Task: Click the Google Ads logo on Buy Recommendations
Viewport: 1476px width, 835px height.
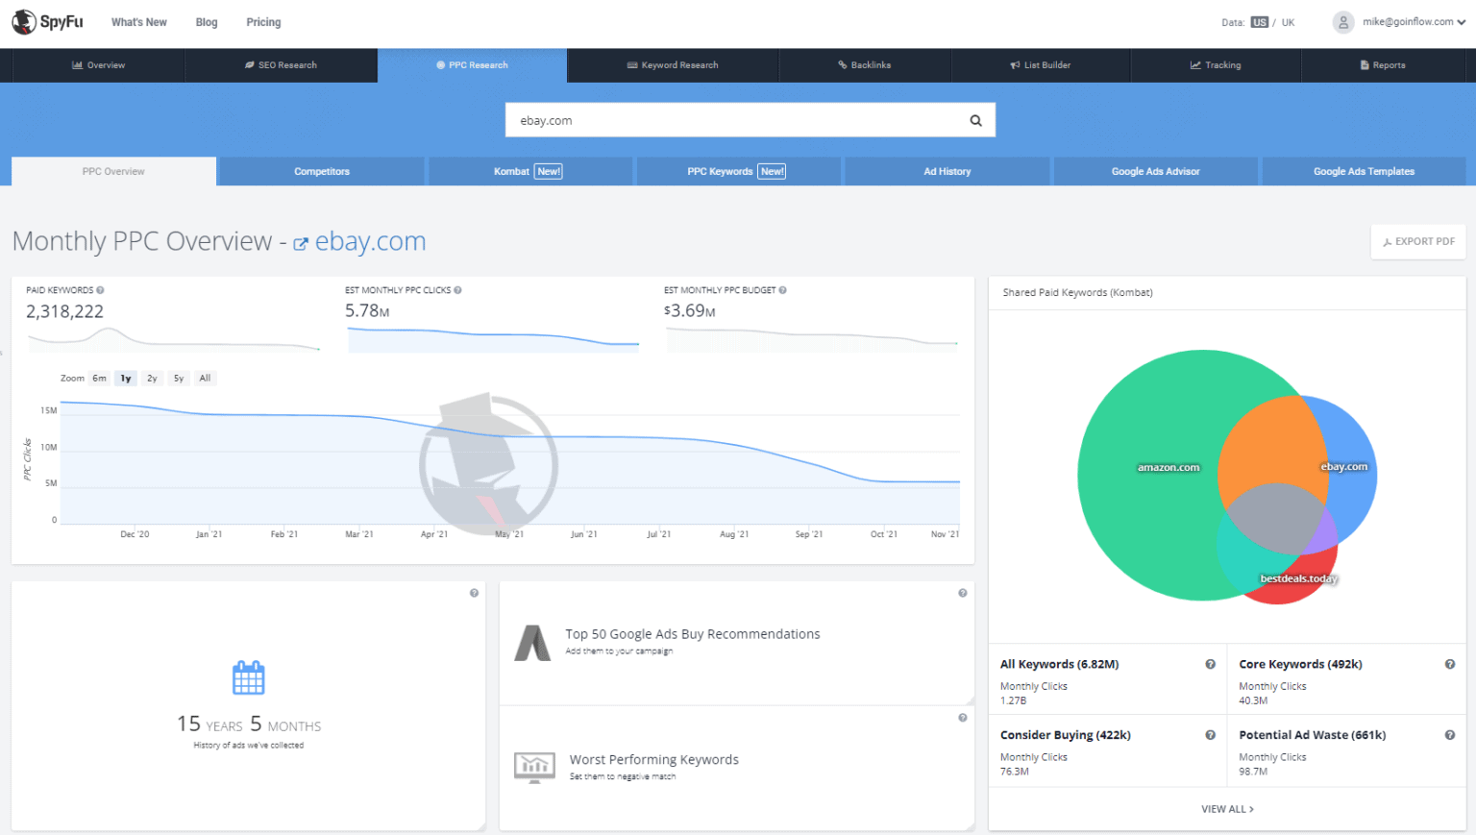Action: point(533,643)
